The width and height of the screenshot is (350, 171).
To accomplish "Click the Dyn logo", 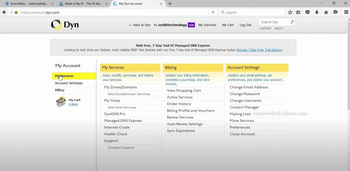I will [65, 25].
